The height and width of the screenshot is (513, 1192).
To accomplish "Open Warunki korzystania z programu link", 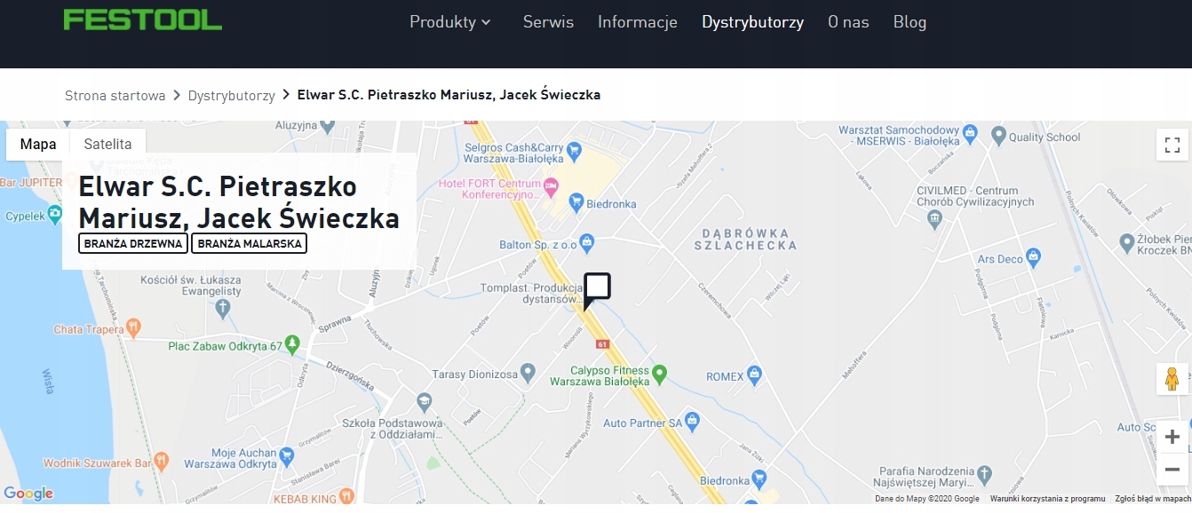I will 1047,499.
